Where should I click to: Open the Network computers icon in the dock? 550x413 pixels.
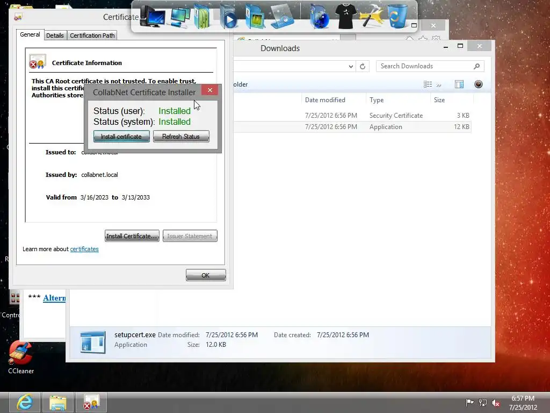(180, 17)
